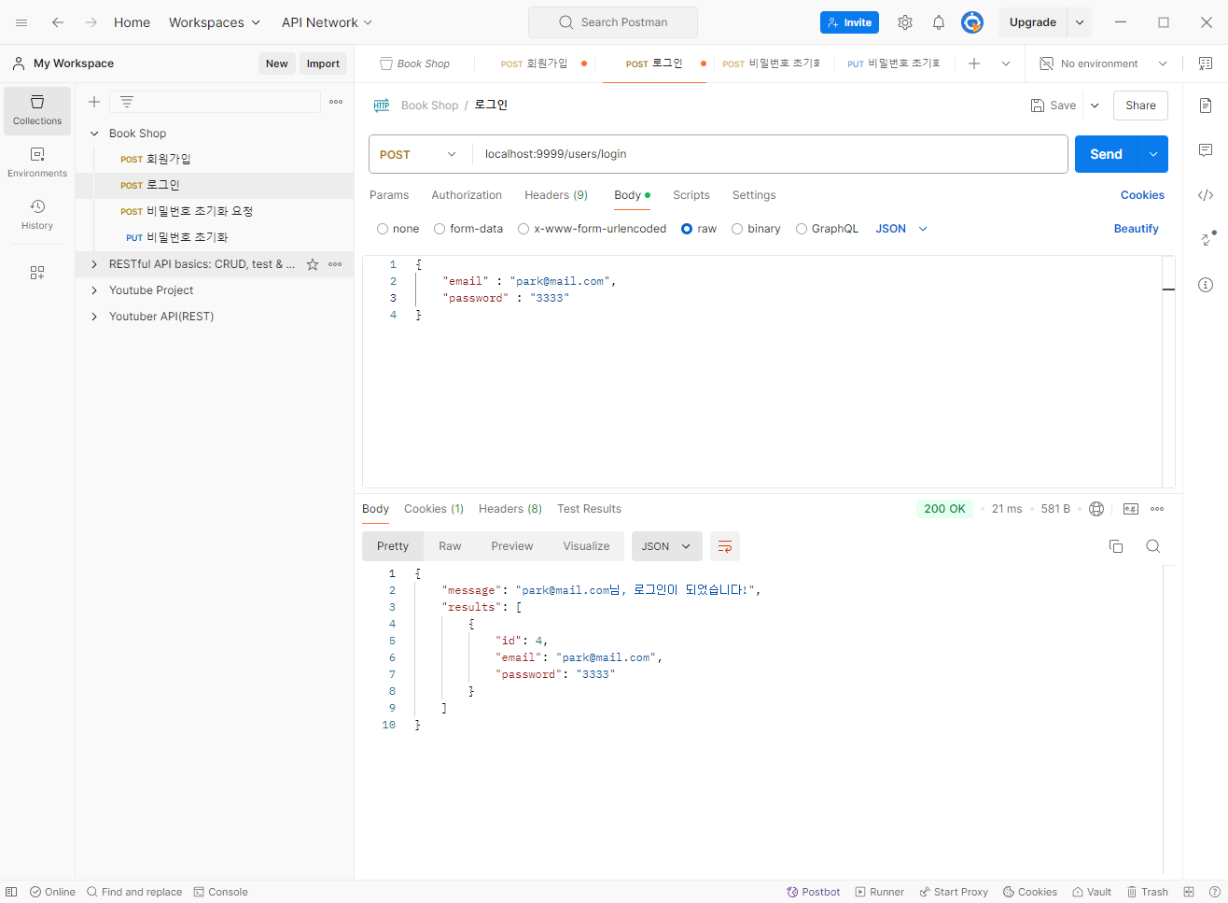Expand the Youtube Project collection
Screen dimensions: 1228x903
point(94,290)
